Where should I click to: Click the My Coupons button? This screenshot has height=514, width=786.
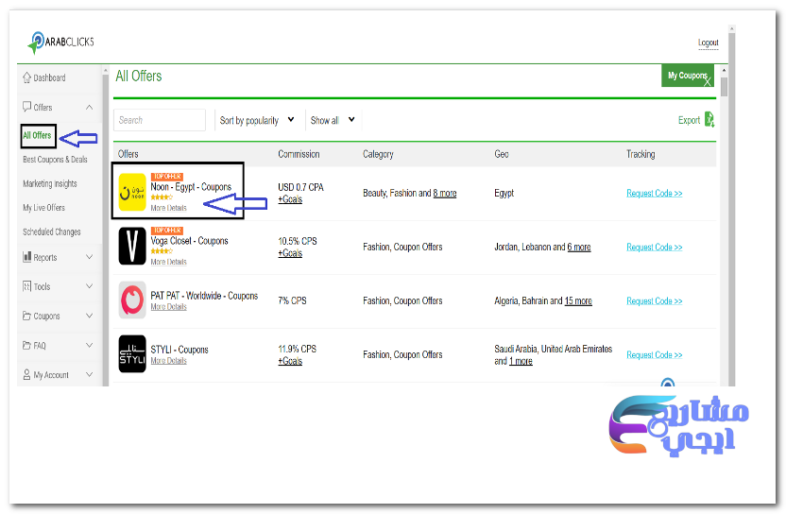point(688,76)
